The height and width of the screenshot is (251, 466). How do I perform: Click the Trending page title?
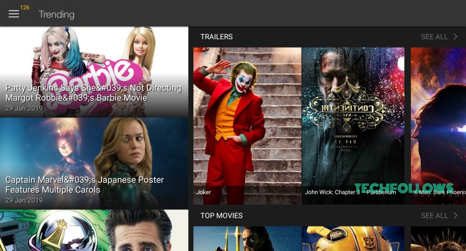click(56, 14)
